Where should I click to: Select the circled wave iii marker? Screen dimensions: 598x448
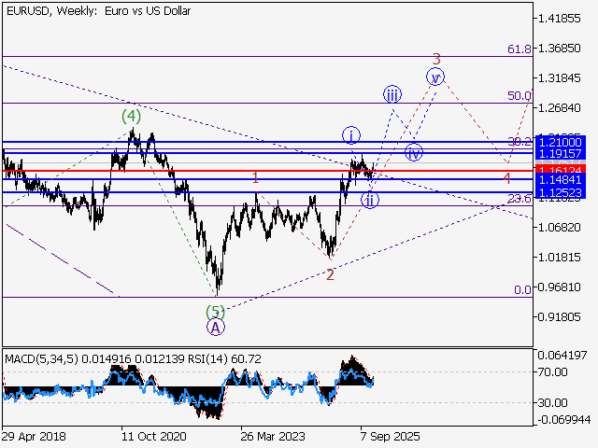[x=392, y=93]
